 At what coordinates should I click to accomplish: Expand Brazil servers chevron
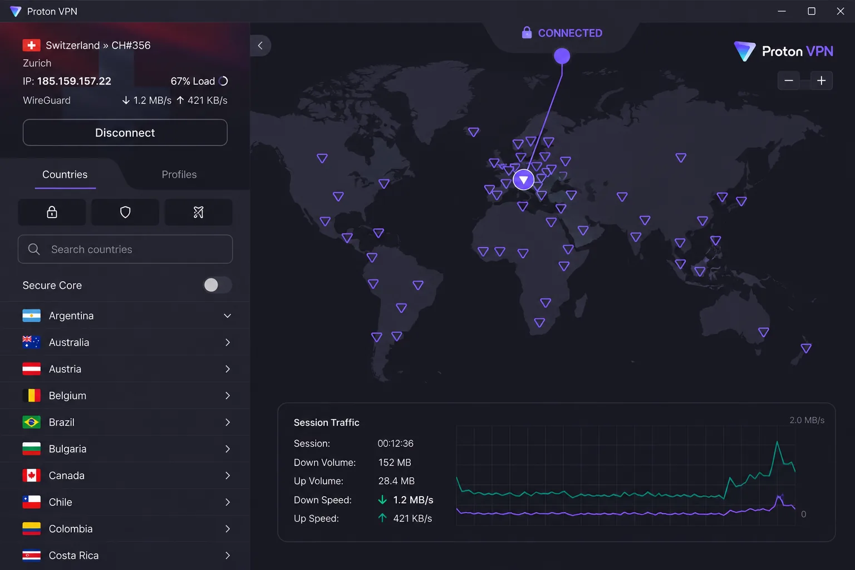tap(227, 422)
